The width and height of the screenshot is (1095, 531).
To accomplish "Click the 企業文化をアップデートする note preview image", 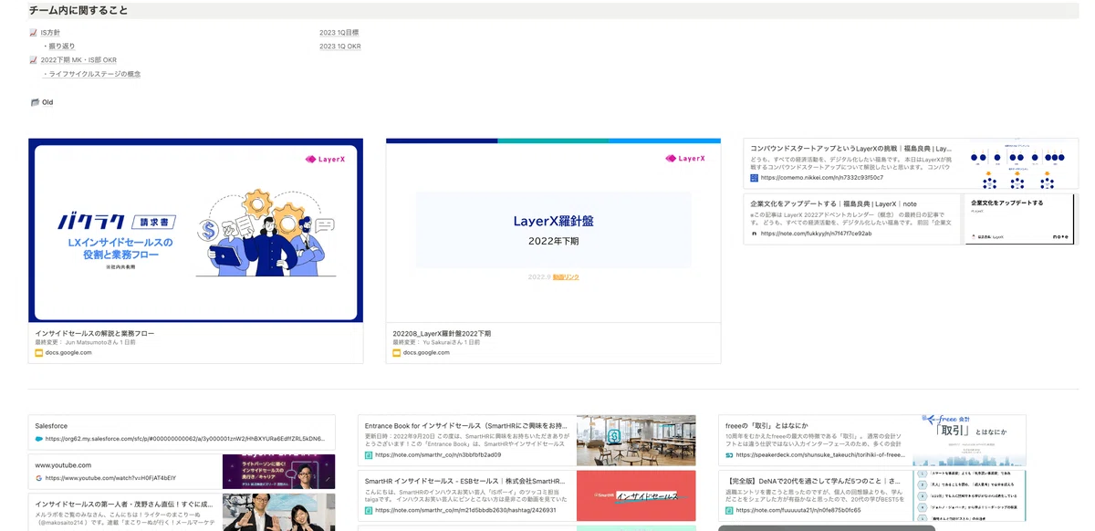I will click(1021, 219).
